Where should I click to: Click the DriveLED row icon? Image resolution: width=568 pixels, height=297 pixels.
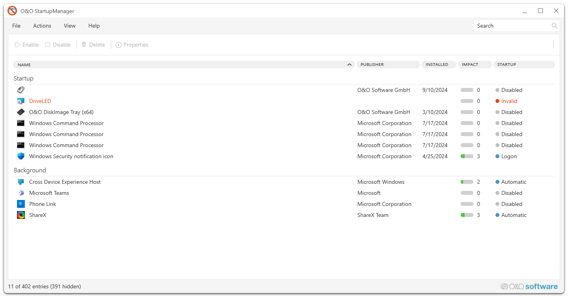21,101
